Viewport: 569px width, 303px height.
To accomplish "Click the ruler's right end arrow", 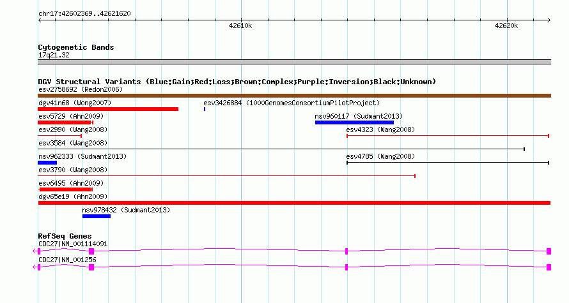I will click(549, 20).
